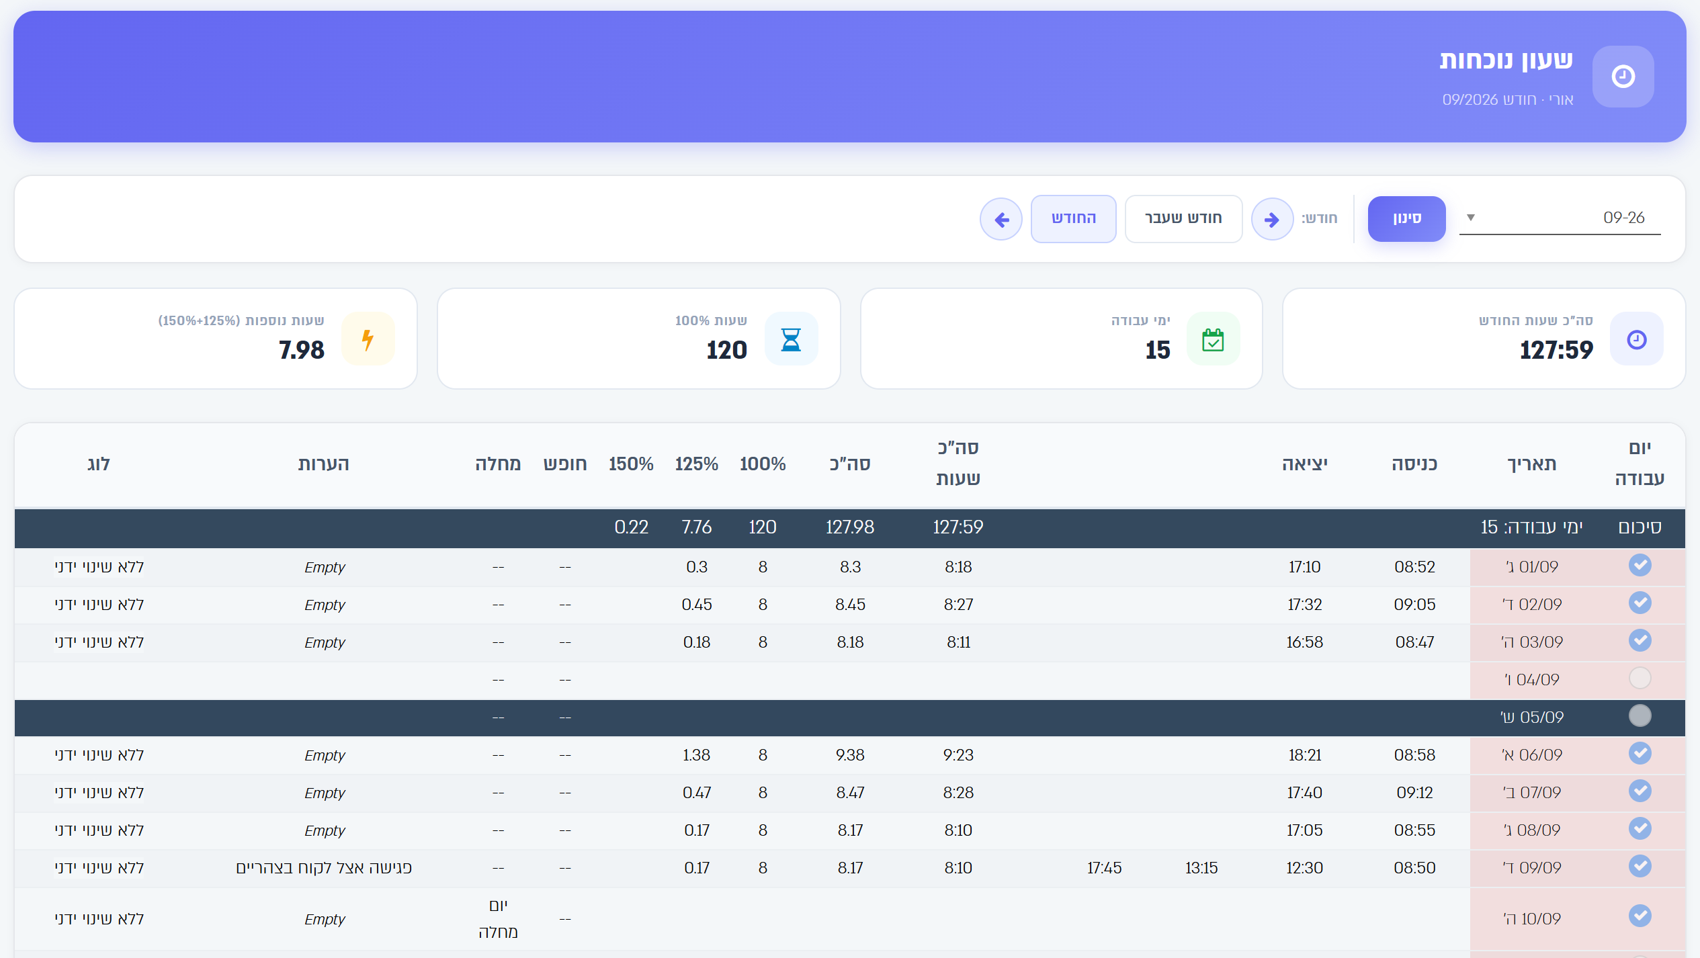The image size is (1700, 958).
Task: Check the empty work day circle for 04/09
Action: tap(1640, 679)
